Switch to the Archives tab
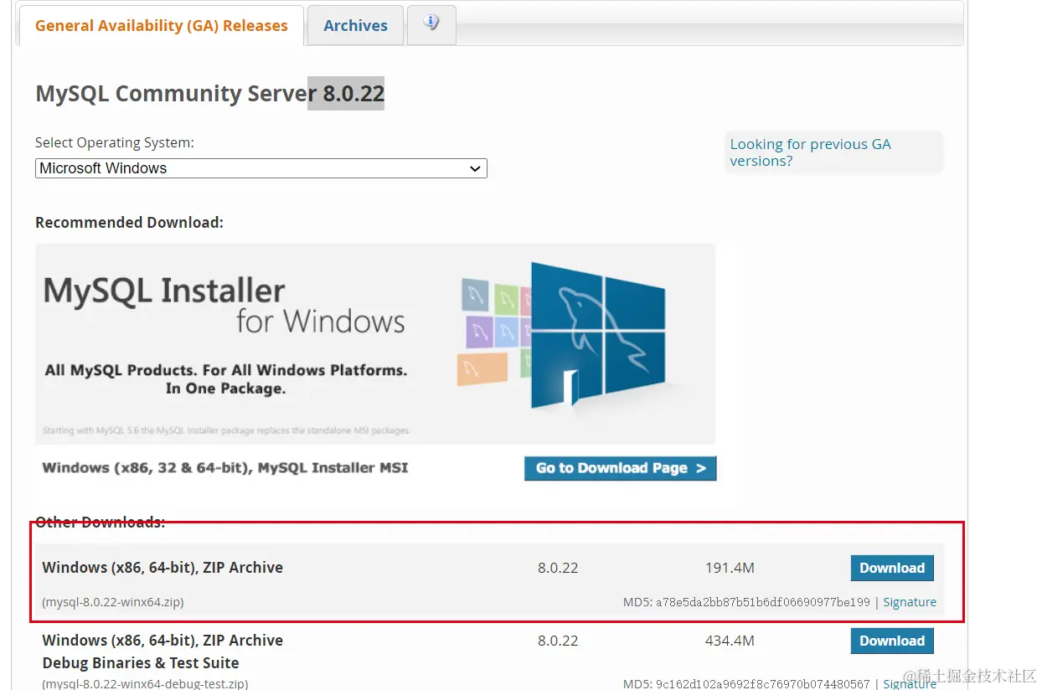This screenshot has height=690, width=1042. click(355, 26)
